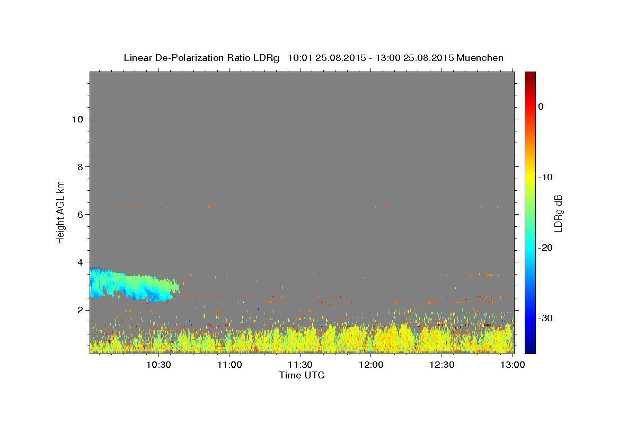Image resolution: width=636 pixels, height=424 pixels.
Task: Click the 11:00 time tick label
Action: (229, 365)
